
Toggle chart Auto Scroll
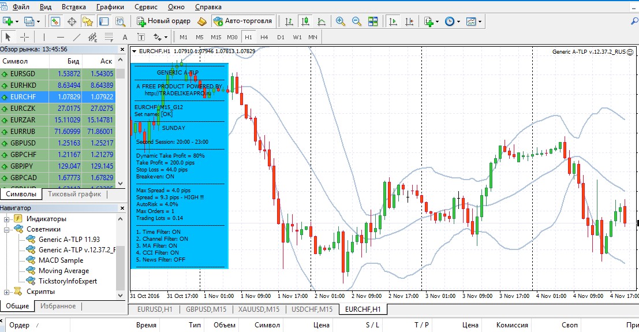(x=393, y=21)
